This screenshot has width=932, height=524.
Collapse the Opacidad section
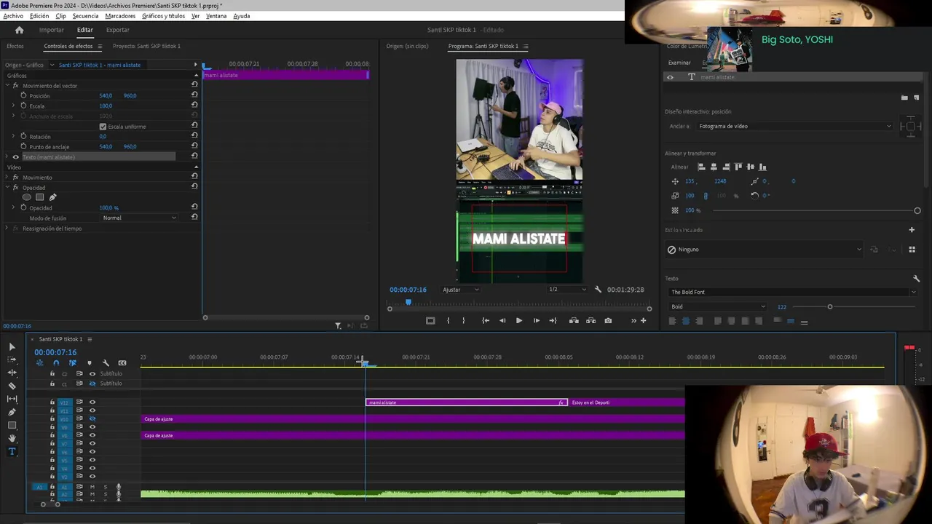pos(7,188)
